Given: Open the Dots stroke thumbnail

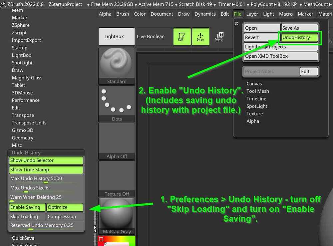Looking at the screenshot, I should pyautogui.click(x=117, y=104).
